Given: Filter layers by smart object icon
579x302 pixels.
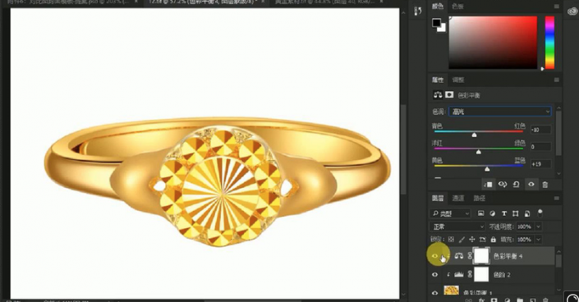Looking at the screenshot, I should pos(527,213).
